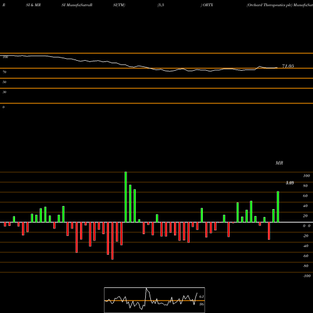This screenshot has height=313, width=313.
Task: Click the end of the RSI line beside 71.05
Action: coord(277,68)
